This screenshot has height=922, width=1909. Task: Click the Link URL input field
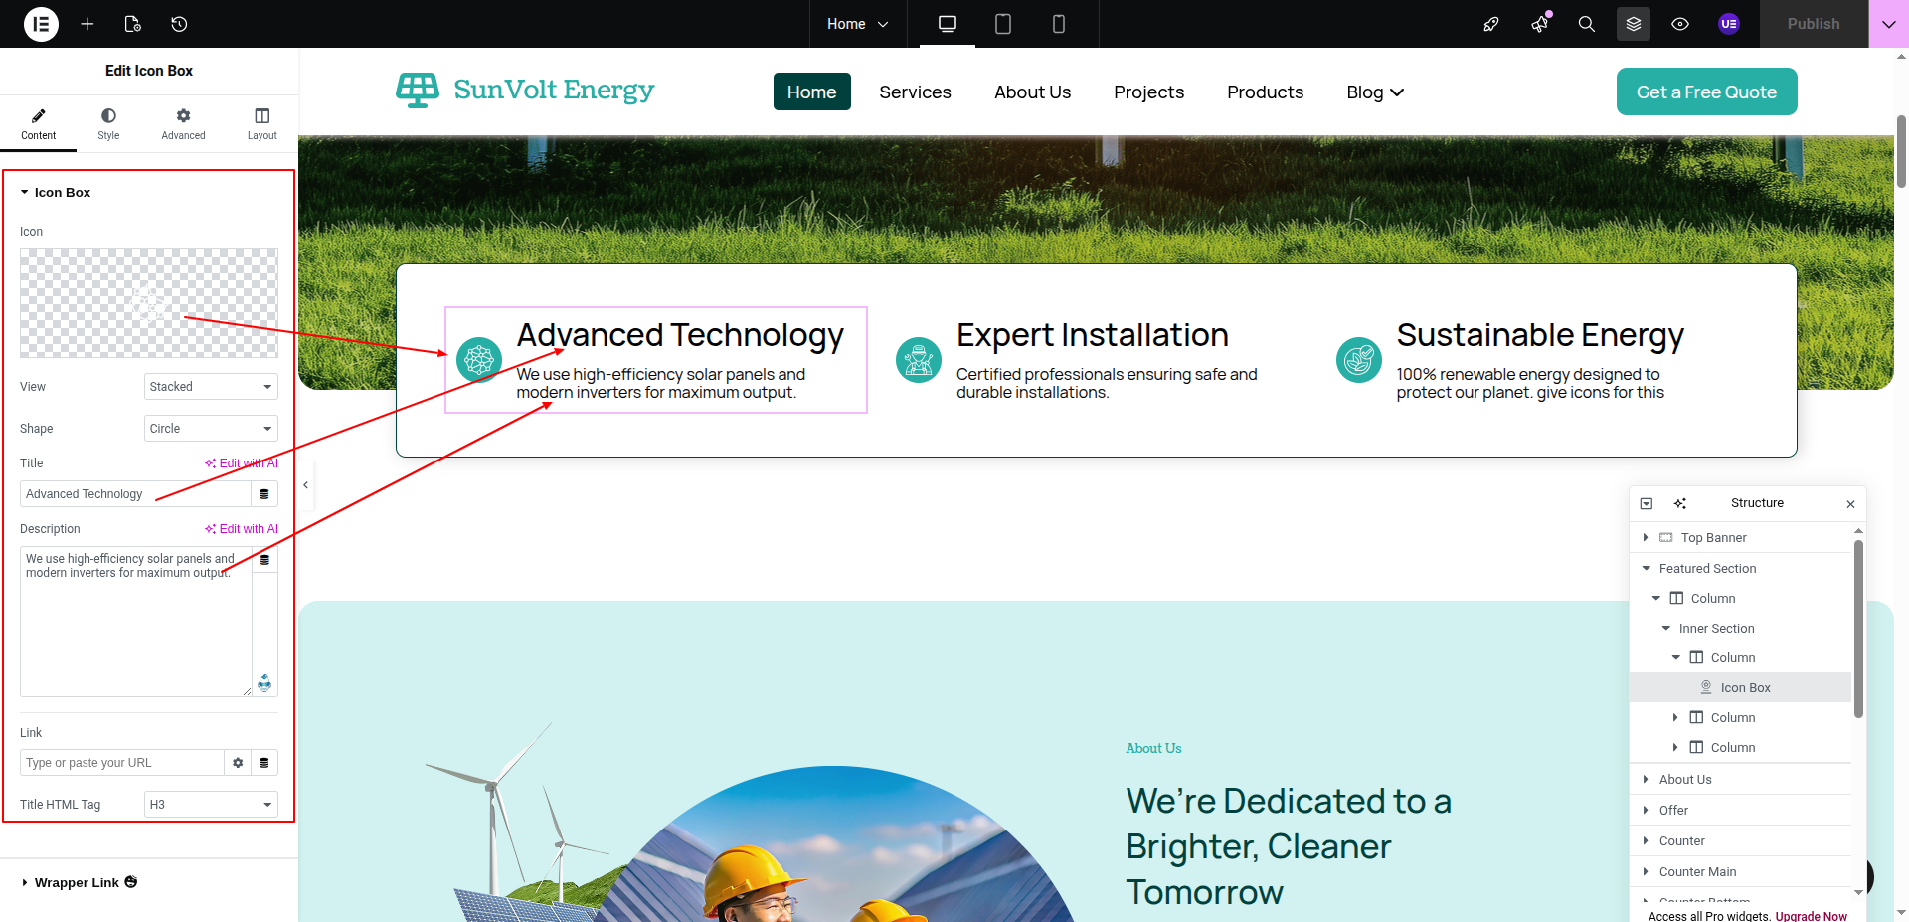point(121,763)
